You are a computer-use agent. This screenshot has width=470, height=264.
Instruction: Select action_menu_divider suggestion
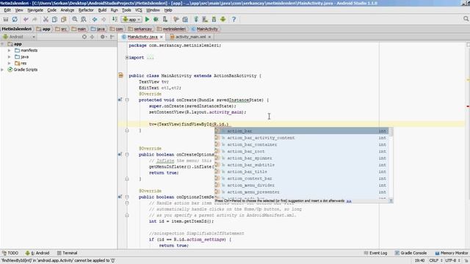click(x=301, y=186)
